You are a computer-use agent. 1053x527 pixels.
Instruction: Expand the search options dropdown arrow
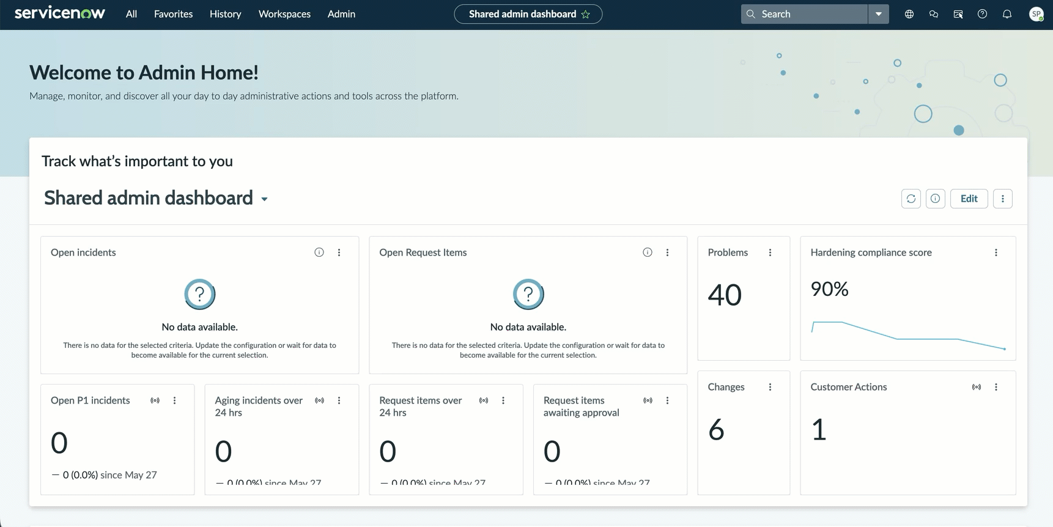[x=879, y=14]
